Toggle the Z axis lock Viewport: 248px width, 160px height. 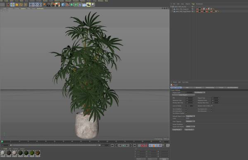click(39, 5)
